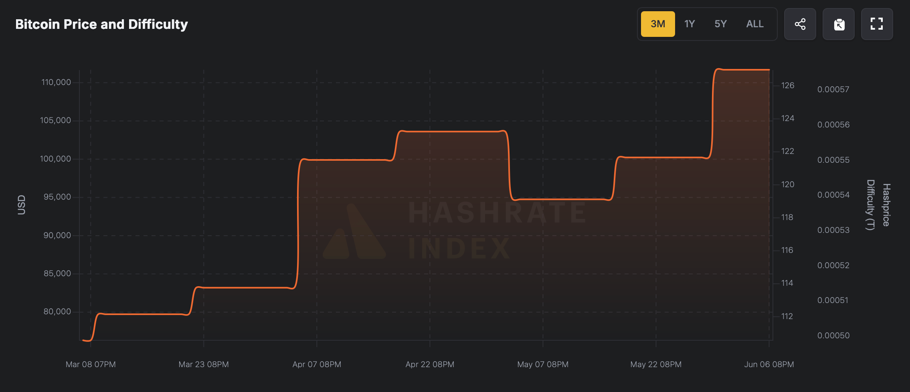This screenshot has height=392, width=910.
Task: Click the 126 difficulty axis tick
Action: coord(788,85)
